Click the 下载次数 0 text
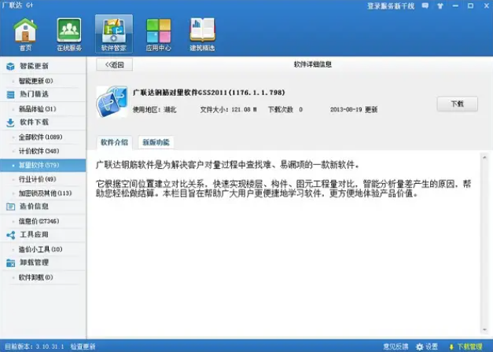Viewport: 493px width, 352px height. click(x=285, y=110)
